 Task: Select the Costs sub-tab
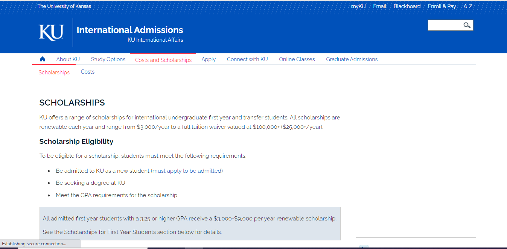(x=88, y=72)
